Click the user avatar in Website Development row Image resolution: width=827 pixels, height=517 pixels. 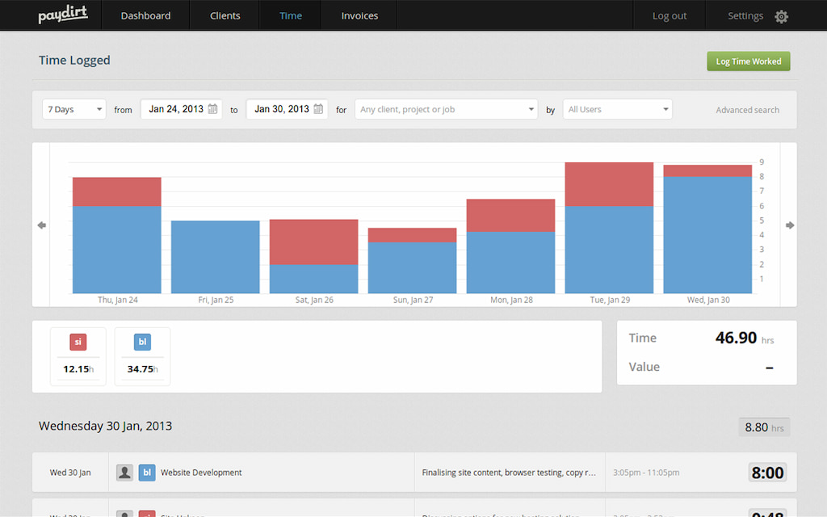click(x=124, y=473)
